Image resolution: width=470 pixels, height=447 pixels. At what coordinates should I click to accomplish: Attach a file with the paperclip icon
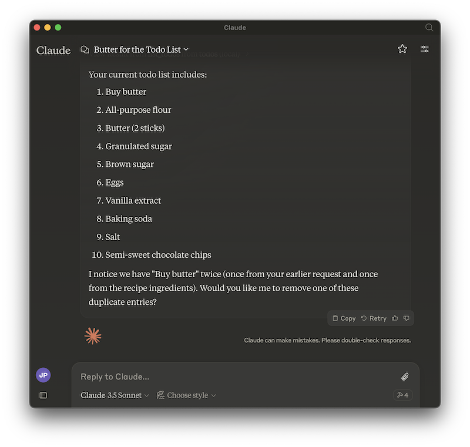click(x=405, y=377)
